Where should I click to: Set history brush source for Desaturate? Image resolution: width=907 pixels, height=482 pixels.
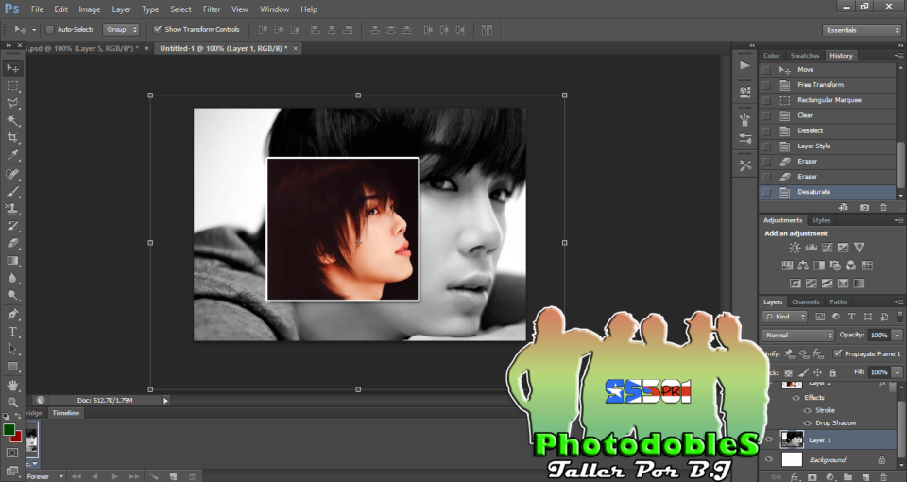click(x=766, y=192)
